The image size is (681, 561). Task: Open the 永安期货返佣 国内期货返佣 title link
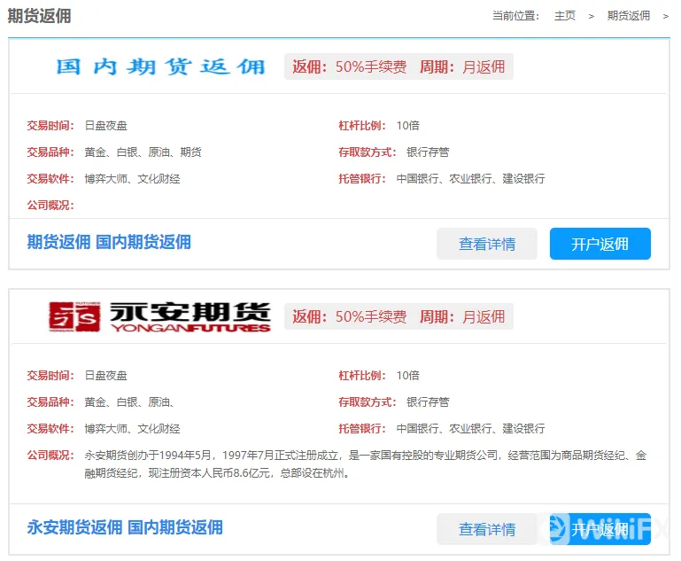(125, 527)
